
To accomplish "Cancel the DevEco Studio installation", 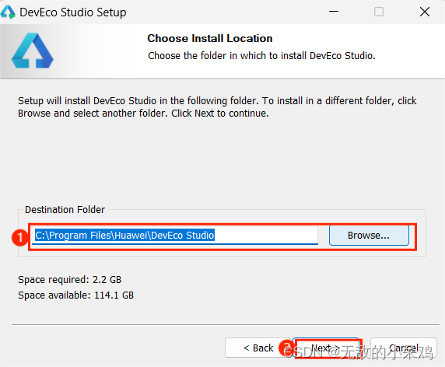I will pos(404,348).
